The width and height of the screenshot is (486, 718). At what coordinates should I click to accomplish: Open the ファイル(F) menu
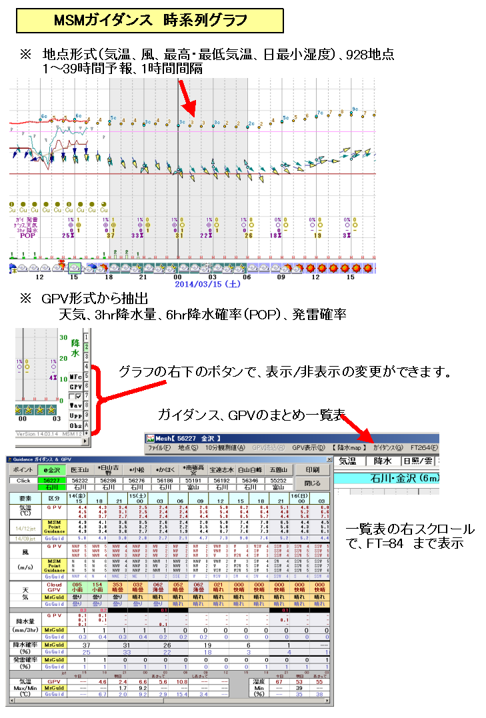click(159, 448)
